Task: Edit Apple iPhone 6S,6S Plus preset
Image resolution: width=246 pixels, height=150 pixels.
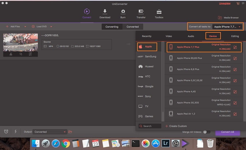Action: tap(235, 58)
